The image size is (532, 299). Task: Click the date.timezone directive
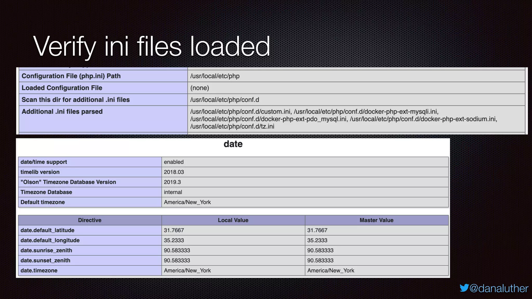coord(39,270)
